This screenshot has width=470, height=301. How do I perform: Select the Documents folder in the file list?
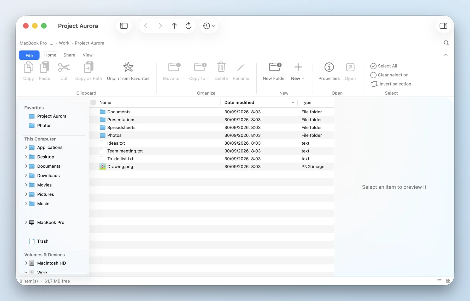[x=211, y=112]
